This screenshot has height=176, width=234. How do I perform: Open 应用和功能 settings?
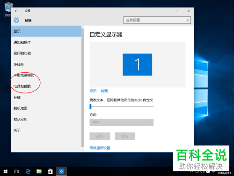[x=46, y=54]
